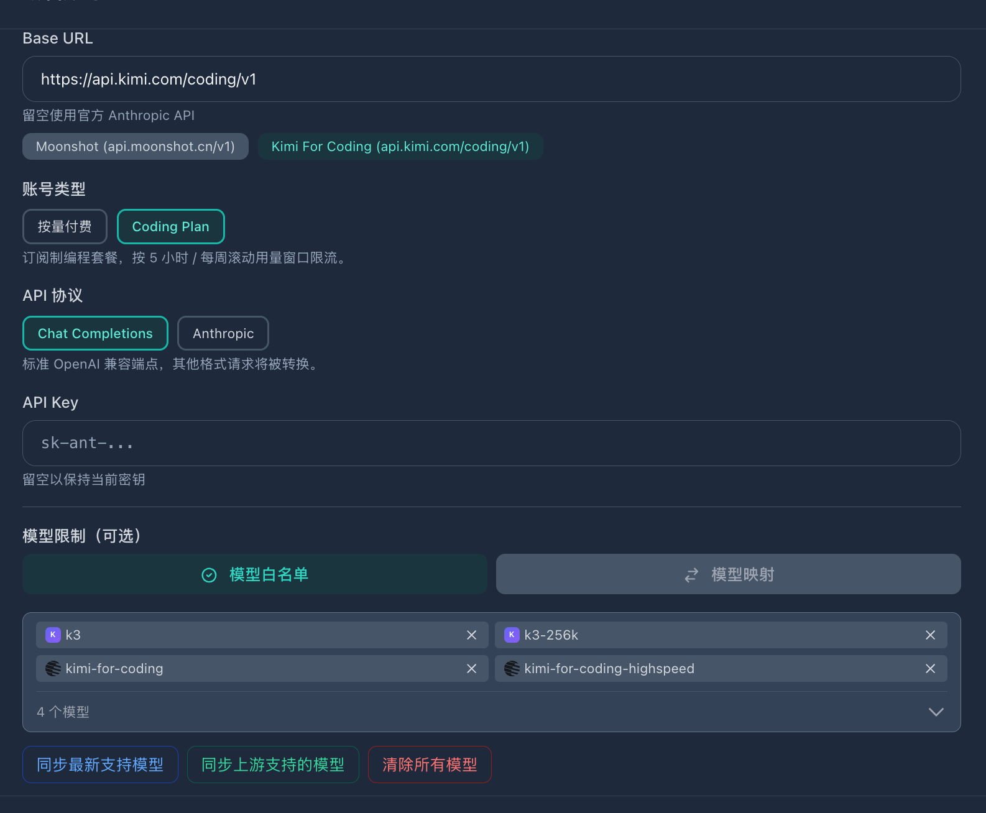Click 同步最新支持模型 button
The width and height of the screenshot is (986, 813).
coord(100,765)
